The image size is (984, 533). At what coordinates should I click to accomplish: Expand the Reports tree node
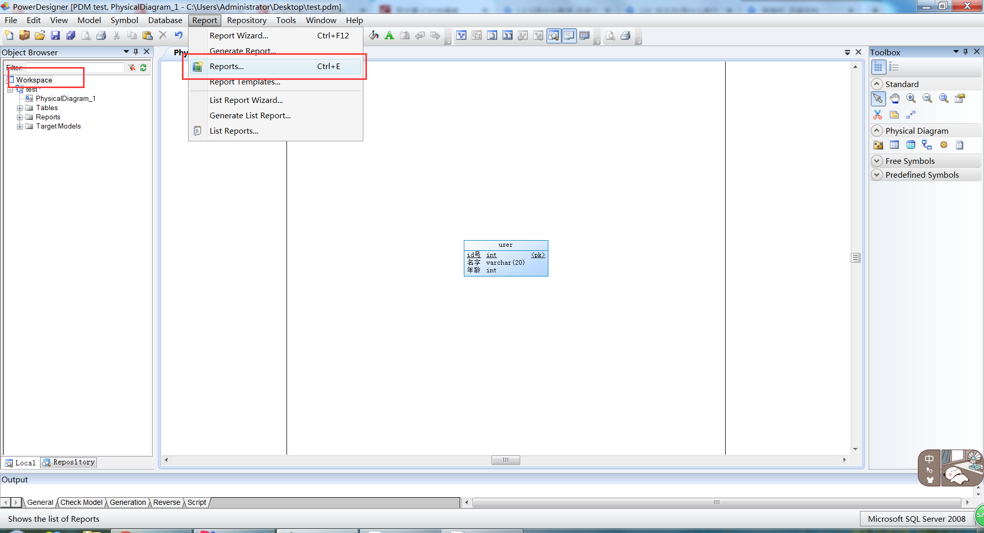[19, 117]
